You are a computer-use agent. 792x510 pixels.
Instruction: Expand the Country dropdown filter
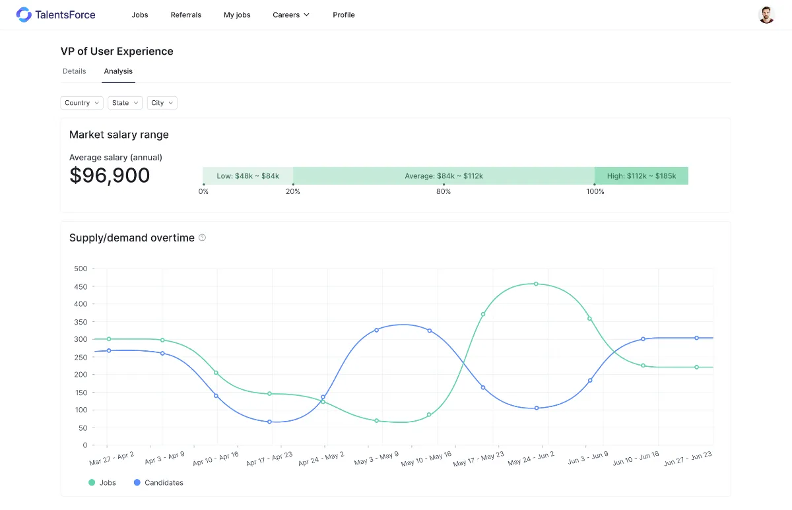pos(82,103)
